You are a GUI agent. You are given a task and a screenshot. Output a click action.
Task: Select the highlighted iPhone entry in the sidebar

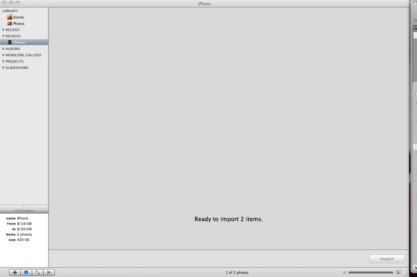[x=19, y=42]
